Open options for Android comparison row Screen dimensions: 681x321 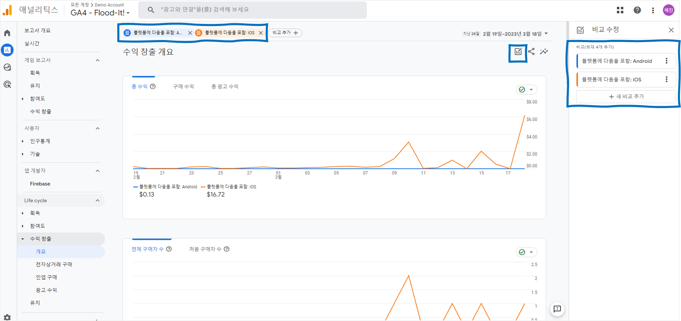pyautogui.click(x=667, y=61)
